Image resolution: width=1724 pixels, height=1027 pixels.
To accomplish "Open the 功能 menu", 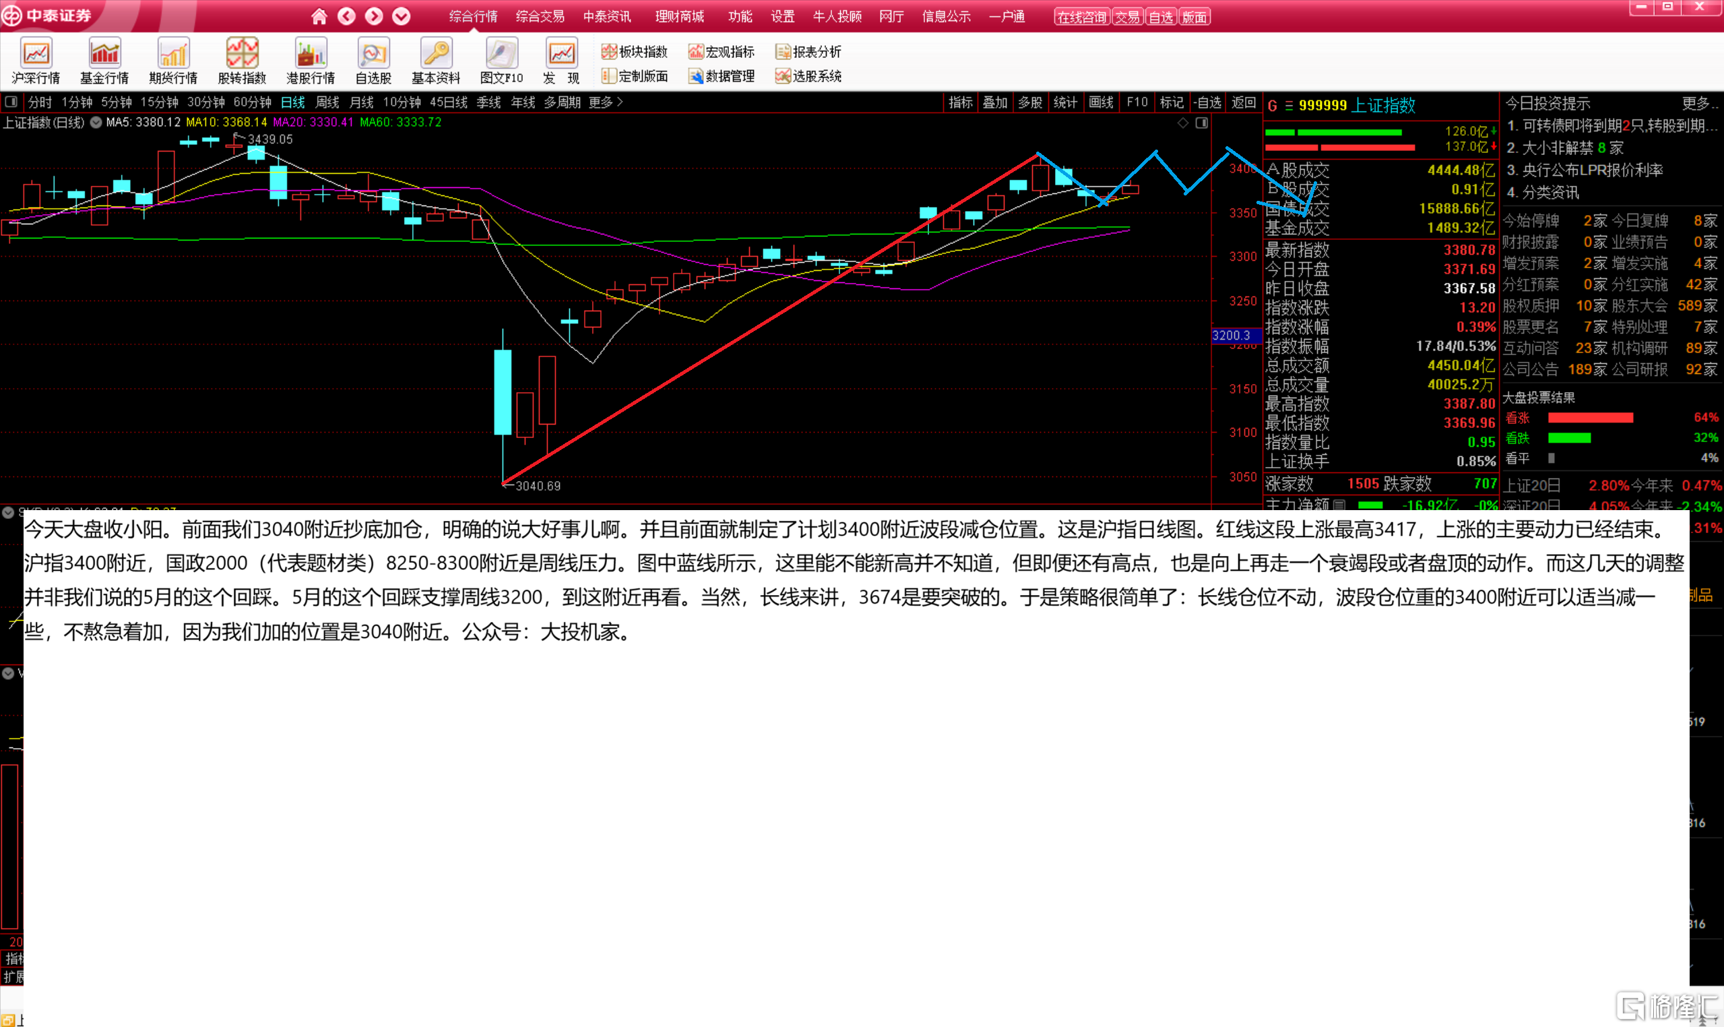I will tap(740, 17).
